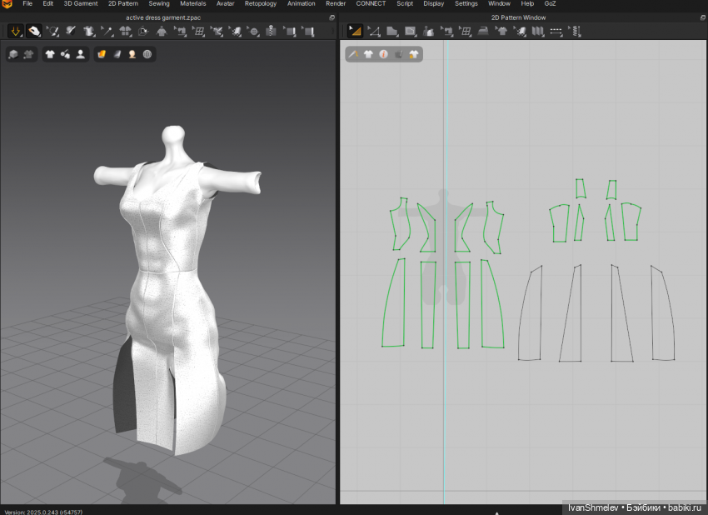This screenshot has height=515, width=708.
Task: Detach the 3D garment window
Action: tap(332, 17)
